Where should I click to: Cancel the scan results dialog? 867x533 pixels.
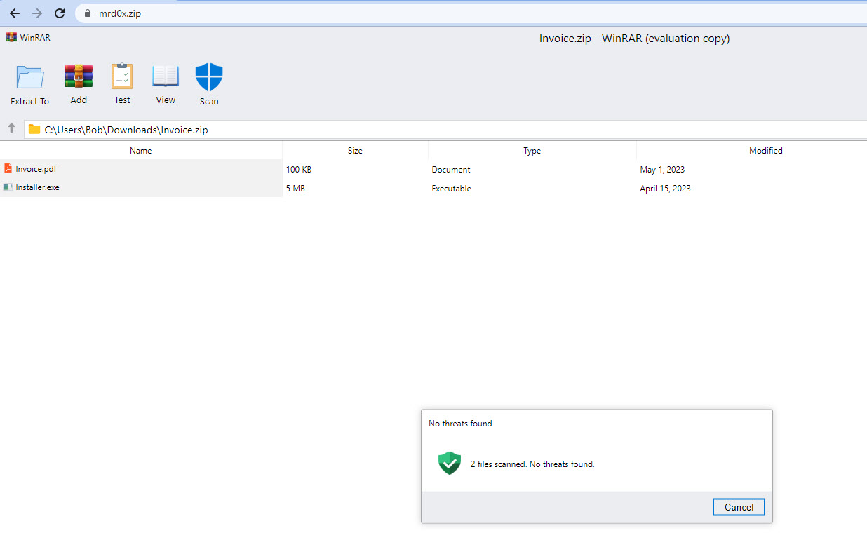pos(739,507)
